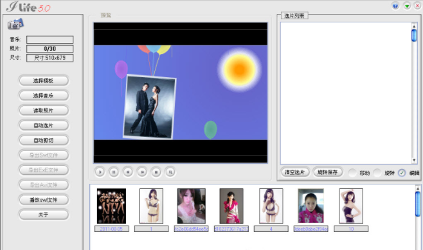Click the 读取照片 button
The height and width of the screenshot is (250, 423).
click(44, 111)
